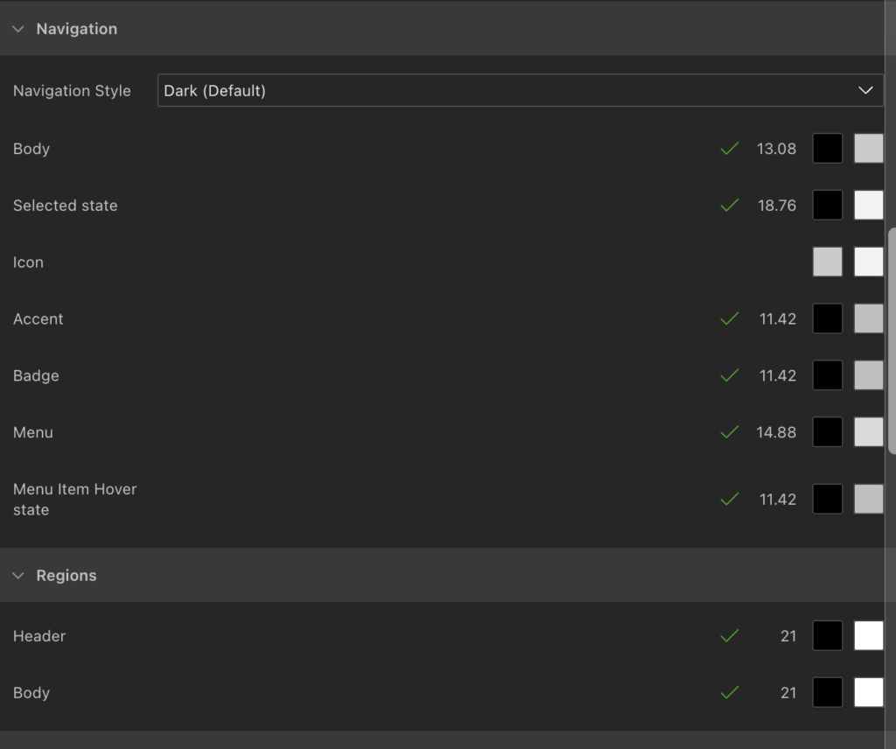Viewport: 896px width, 749px height.
Task: Click the Navigation section title
Action: [76, 29]
